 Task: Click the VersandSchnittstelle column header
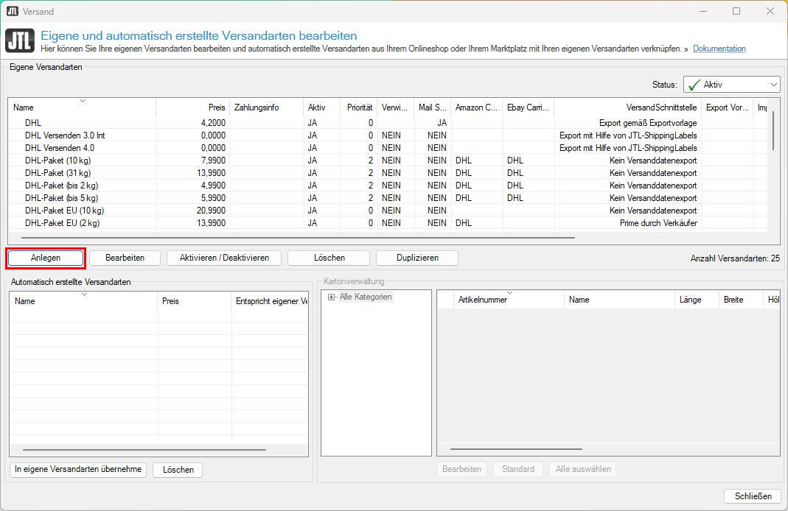[x=628, y=108]
